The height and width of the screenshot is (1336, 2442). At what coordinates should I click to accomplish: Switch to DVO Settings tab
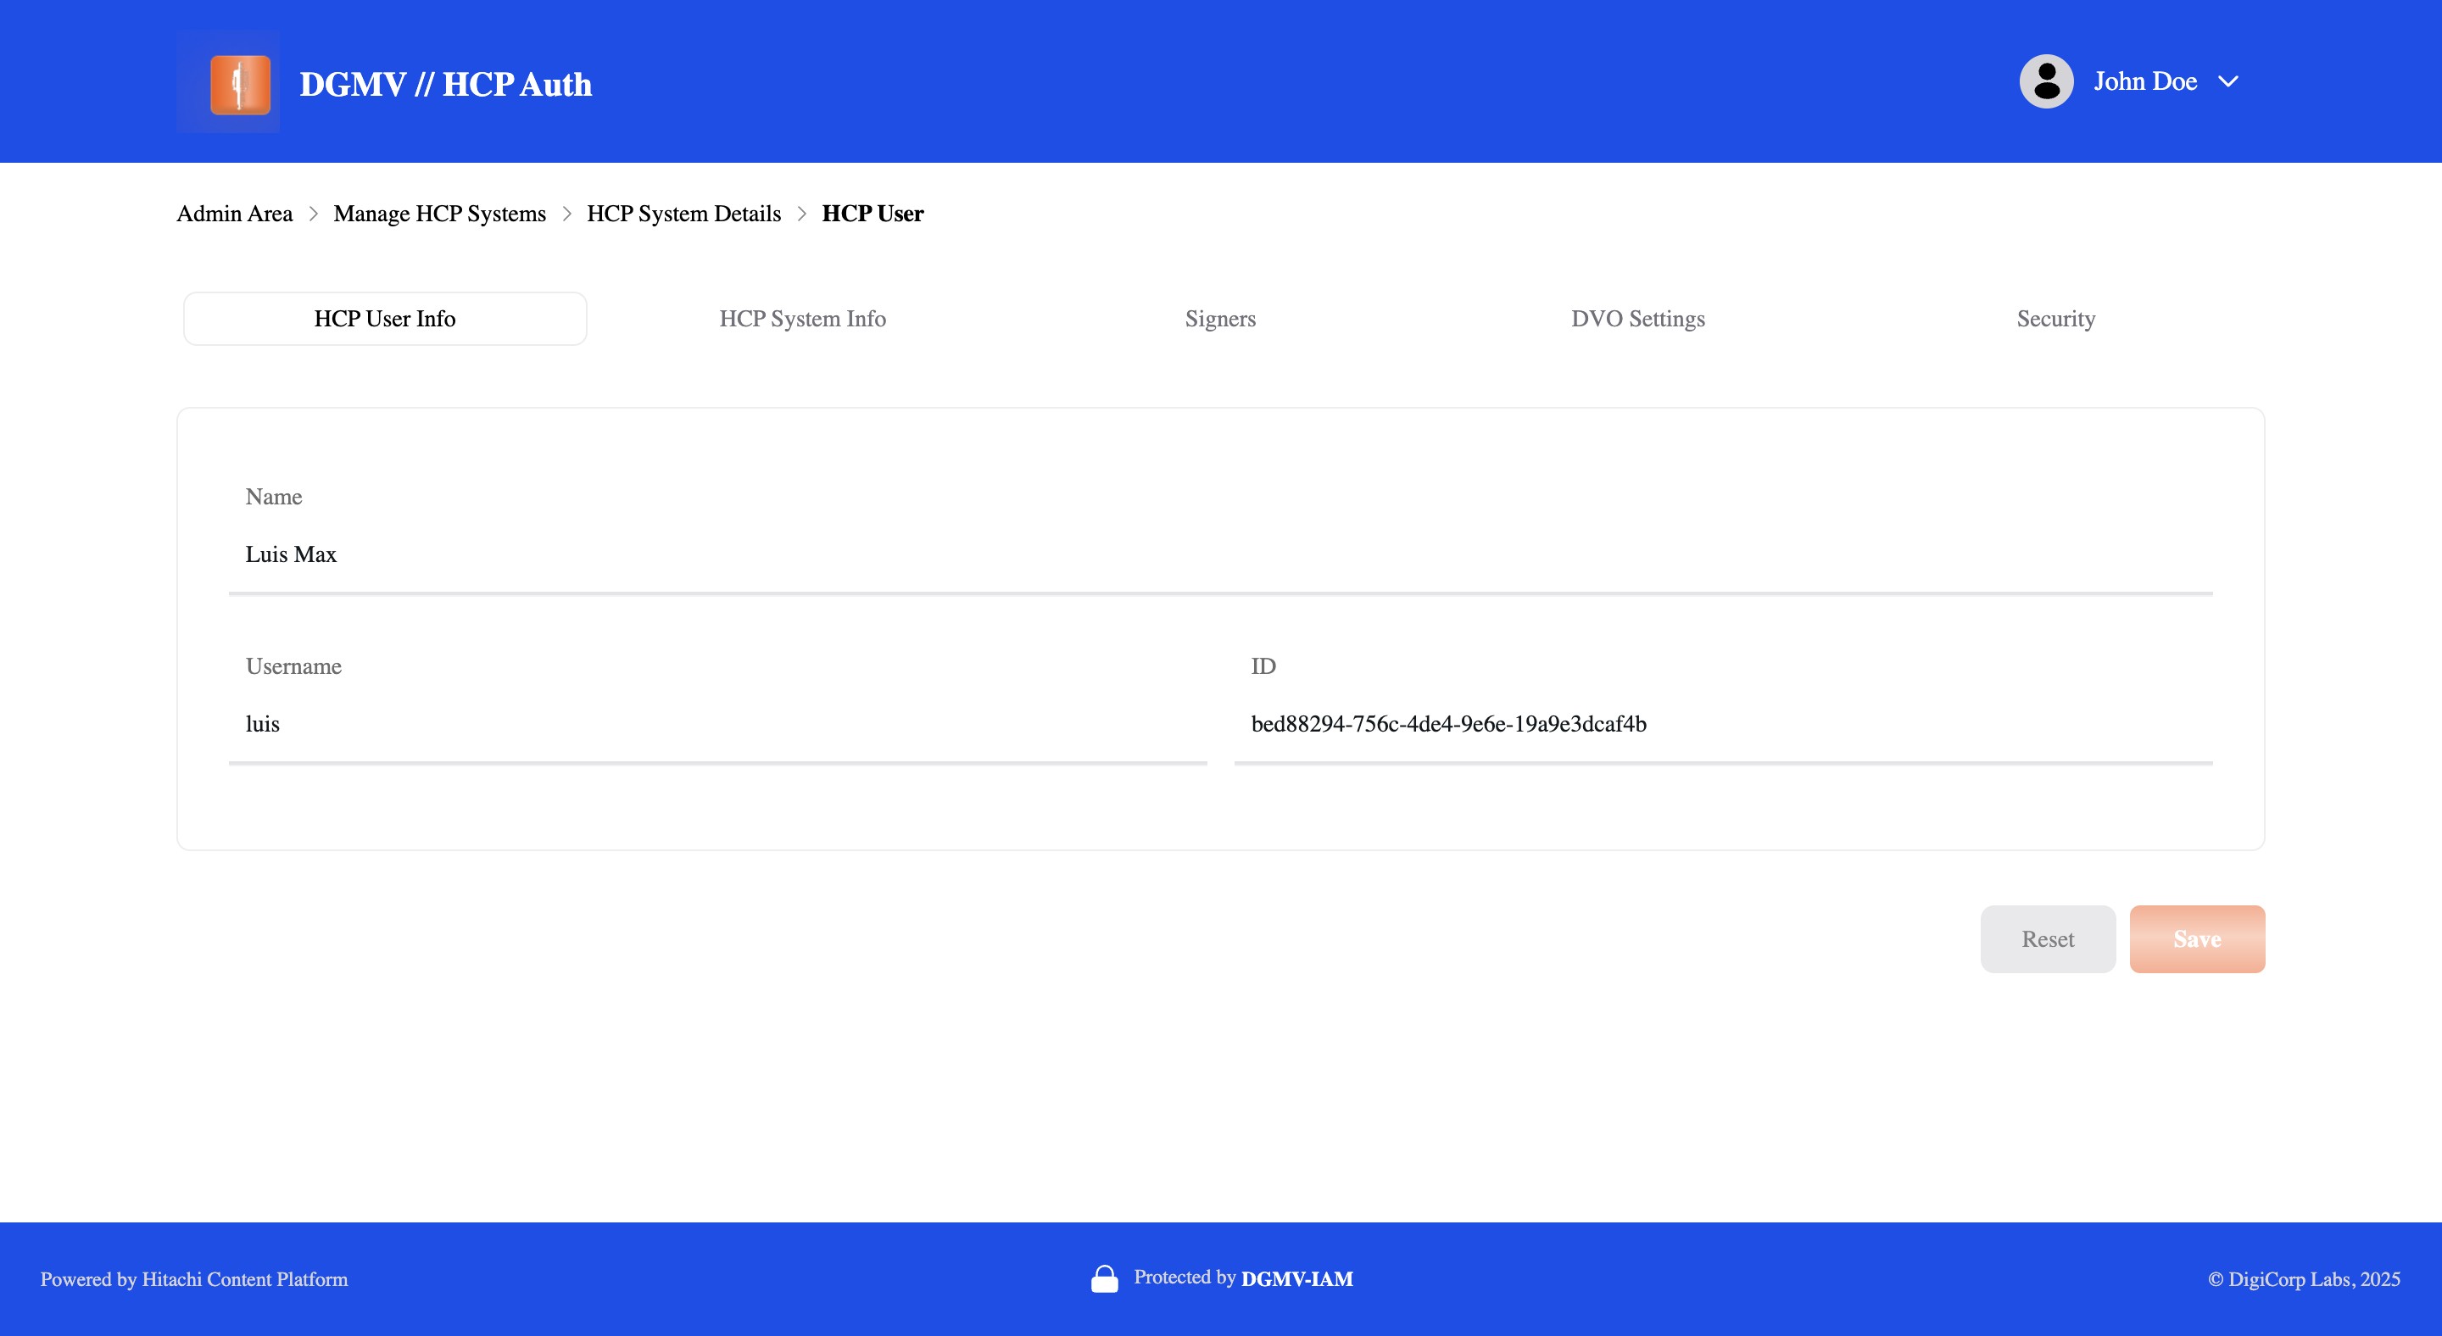(1638, 319)
